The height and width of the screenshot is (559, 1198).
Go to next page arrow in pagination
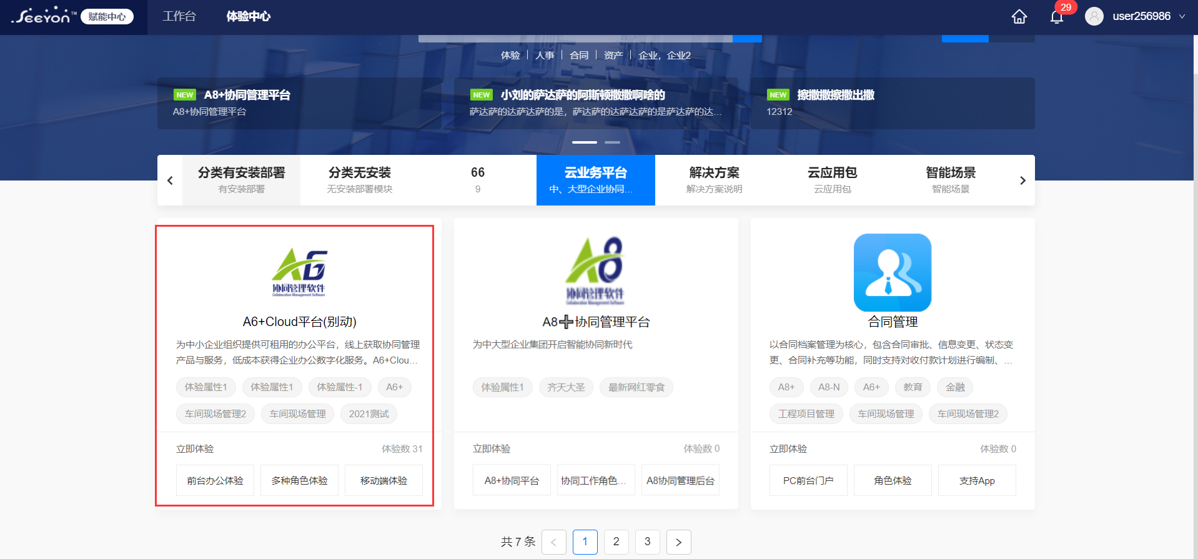pyautogui.click(x=679, y=542)
